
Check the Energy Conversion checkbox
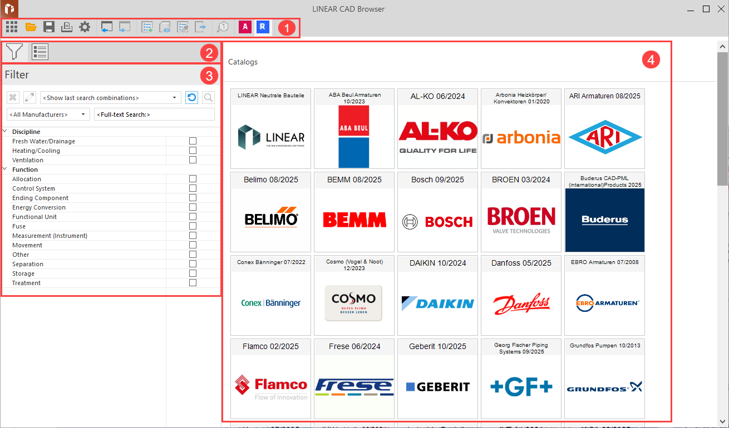point(193,207)
